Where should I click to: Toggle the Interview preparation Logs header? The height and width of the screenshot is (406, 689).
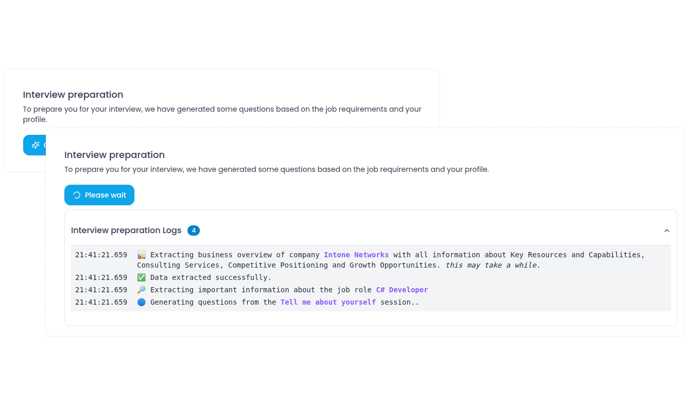click(x=371, y=231)
